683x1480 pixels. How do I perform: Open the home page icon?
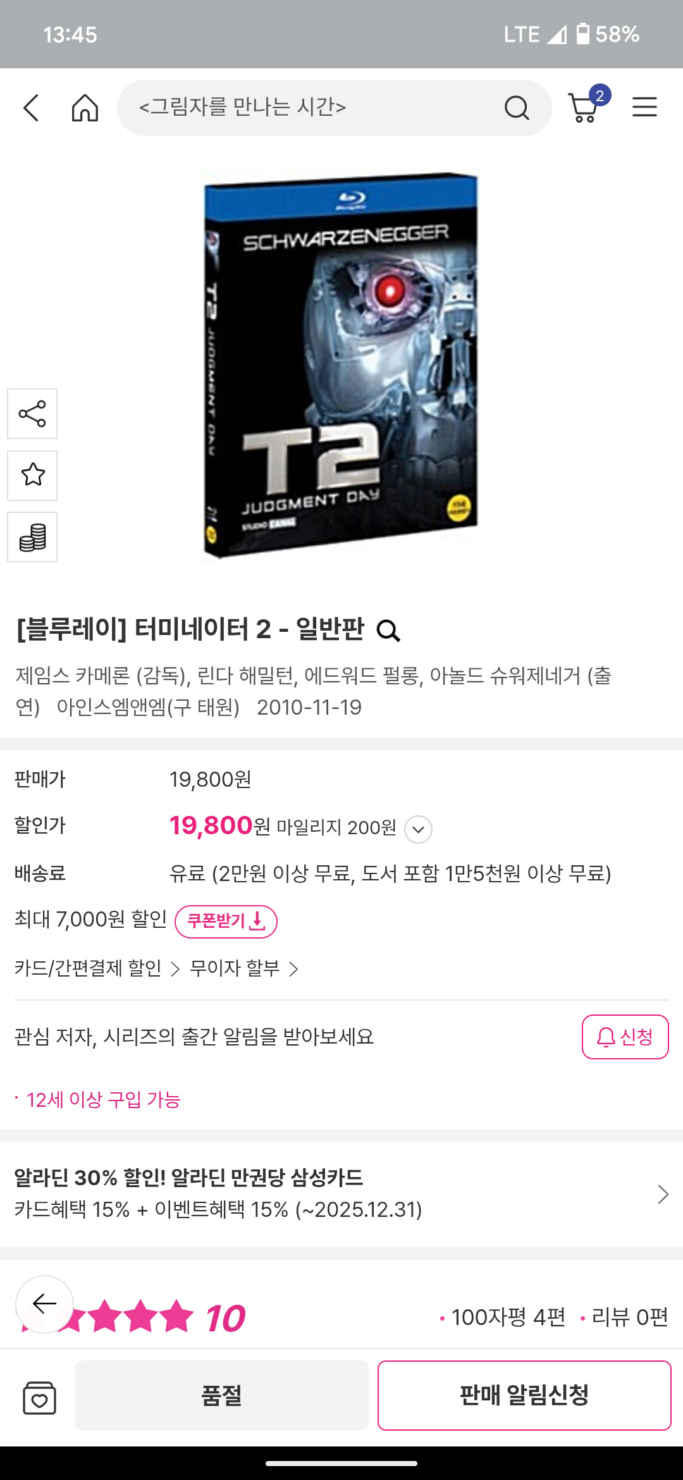tap(85, 108)
